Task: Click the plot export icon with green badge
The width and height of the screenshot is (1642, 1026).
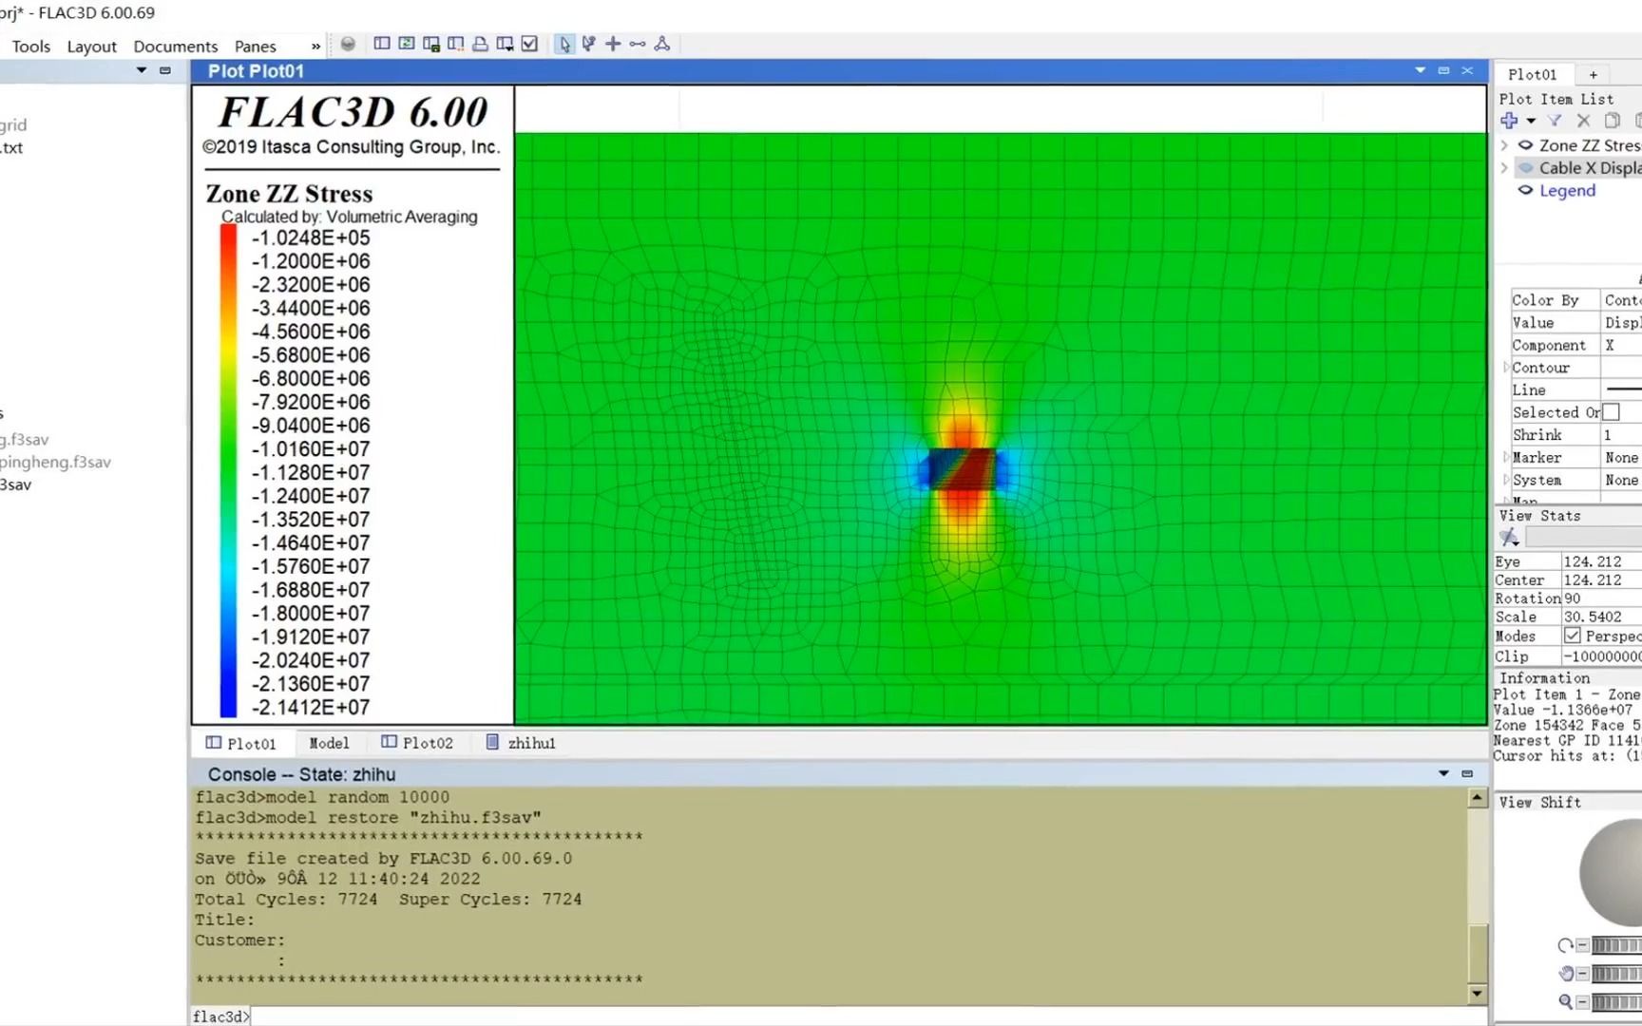Action: tap(431, 44)
